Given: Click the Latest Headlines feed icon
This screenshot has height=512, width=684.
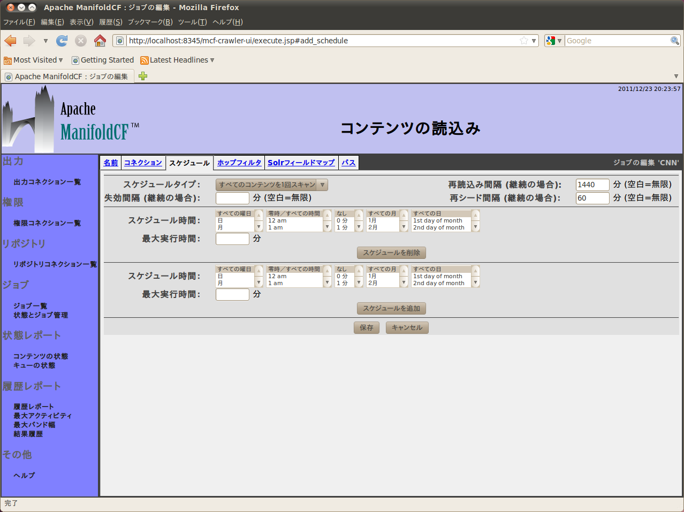Looking at the screenshot, I should (144, 60).
